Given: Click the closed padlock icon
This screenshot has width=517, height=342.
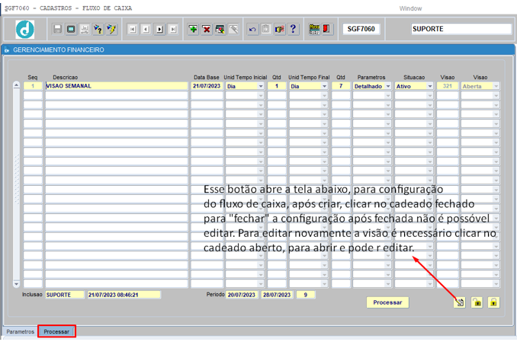Looking at the screenshot, I should pyautogui.click(x=493, y=302).
